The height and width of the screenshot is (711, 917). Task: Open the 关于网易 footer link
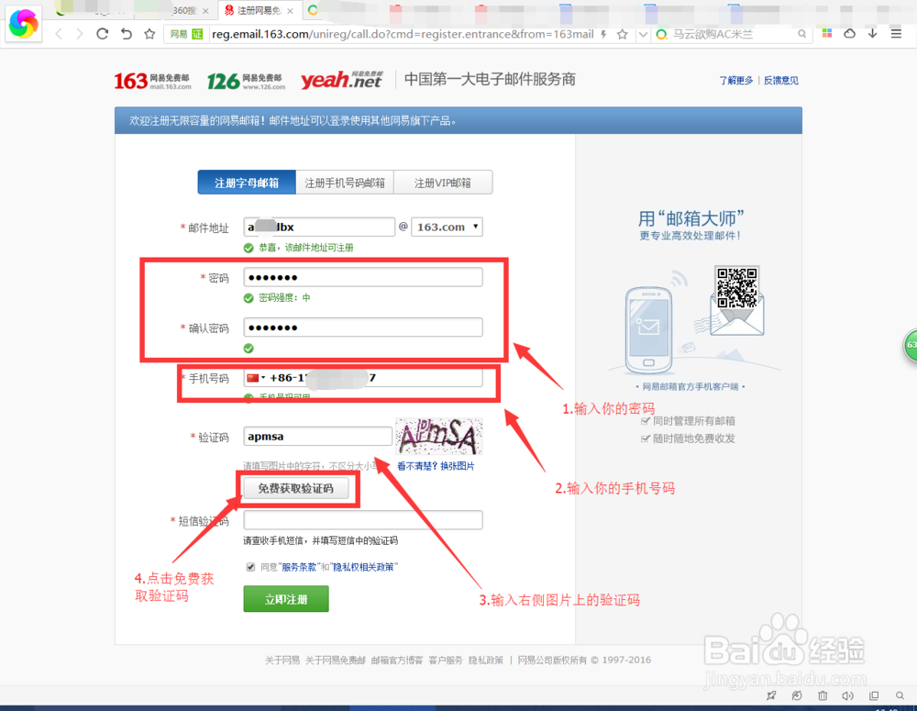point(282,661)
